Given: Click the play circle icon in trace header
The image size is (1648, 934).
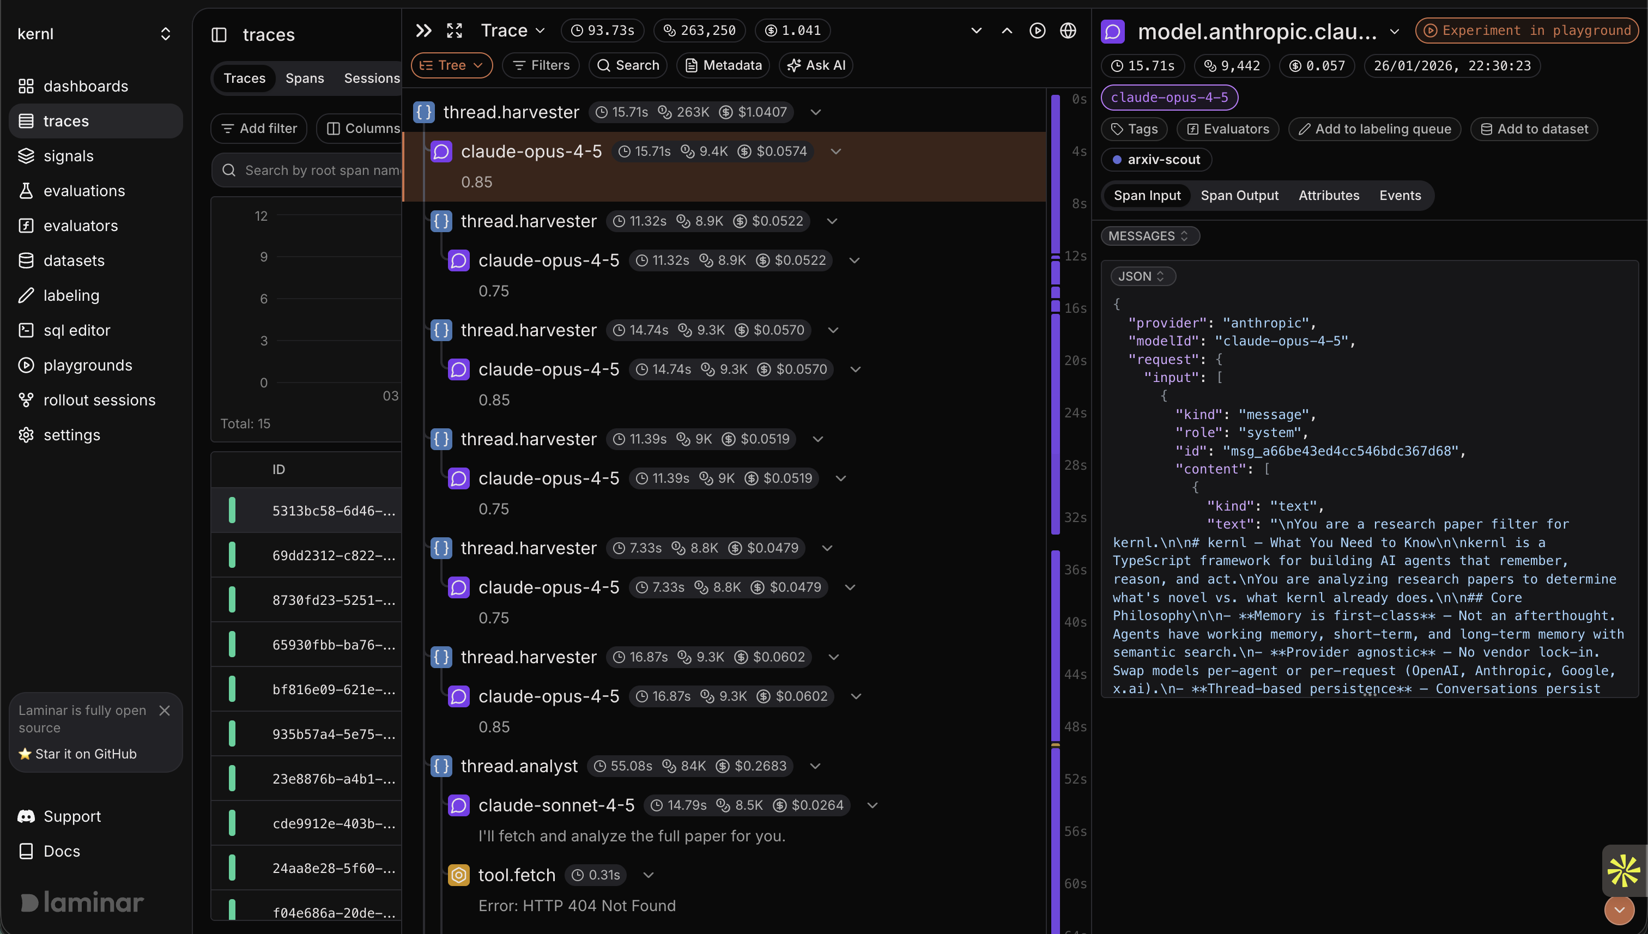Looking at the screenshot, I should (x=1037, y=30).
